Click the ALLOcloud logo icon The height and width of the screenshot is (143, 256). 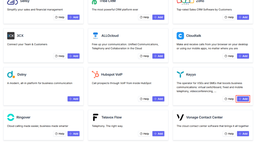click(x=96, y=36)
